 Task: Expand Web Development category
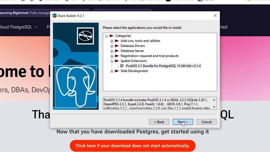(112, 71)
